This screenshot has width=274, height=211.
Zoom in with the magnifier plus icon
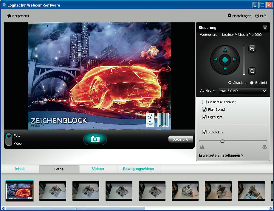(252, 49)
